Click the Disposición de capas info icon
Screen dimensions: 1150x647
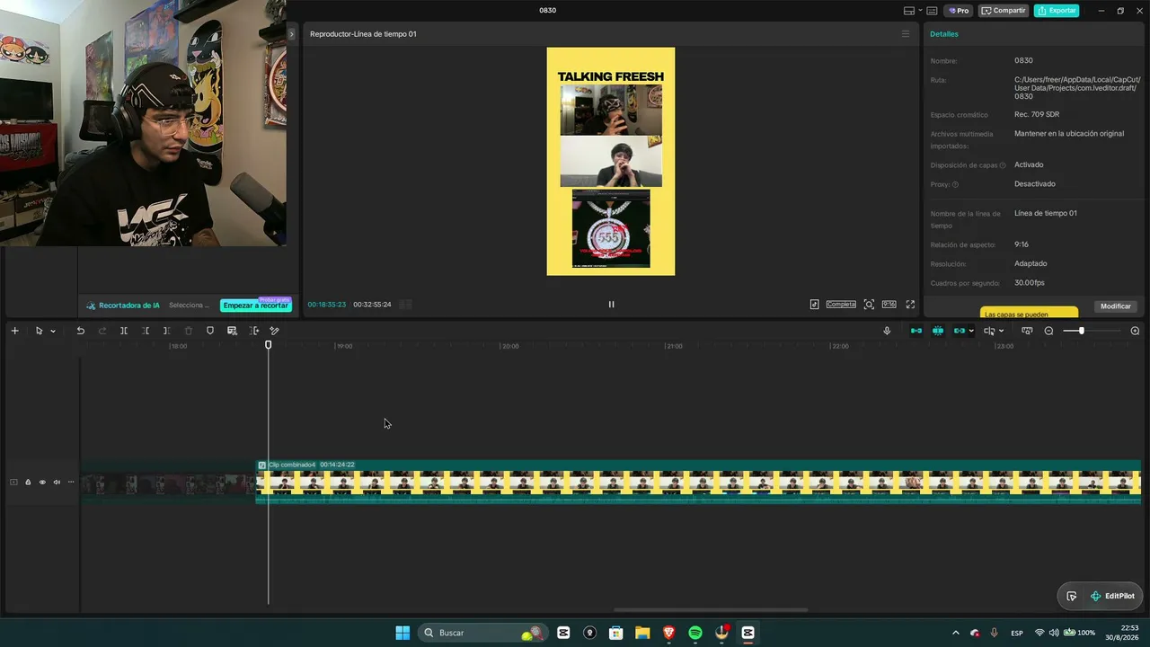click(x=1003, y=165)
